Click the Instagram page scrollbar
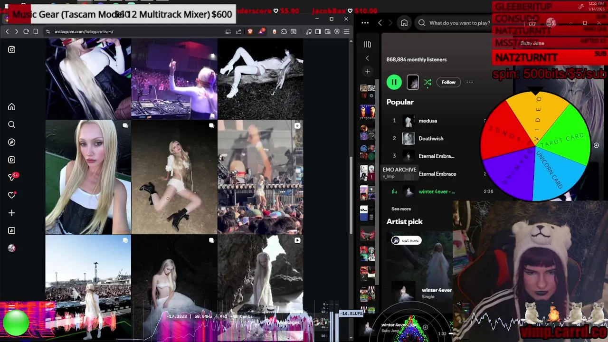 (351, 195)
